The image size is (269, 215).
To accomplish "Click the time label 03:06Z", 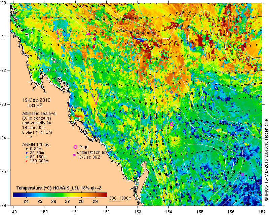I will pos(35,105).
